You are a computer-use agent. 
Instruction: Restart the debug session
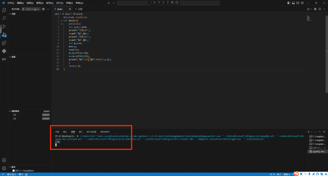click(x=172, y=2)
